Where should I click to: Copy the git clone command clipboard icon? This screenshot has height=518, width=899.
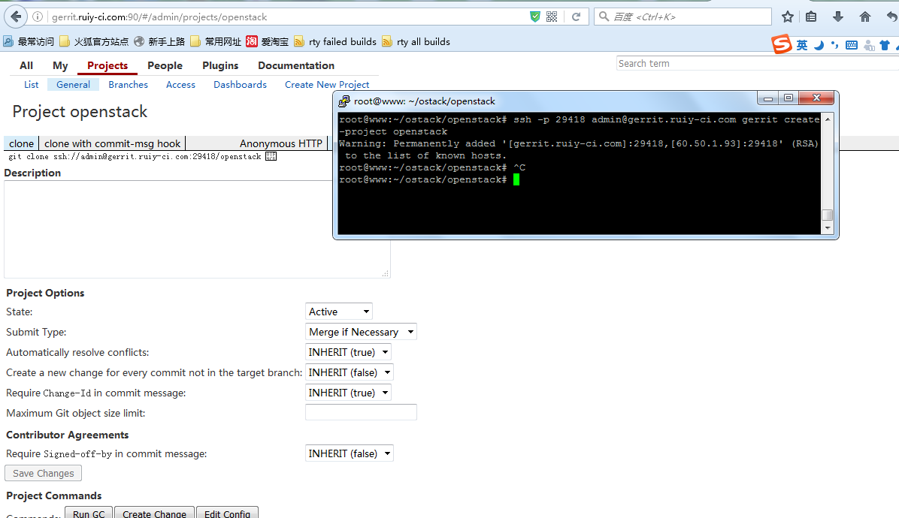tap(271, 156)
